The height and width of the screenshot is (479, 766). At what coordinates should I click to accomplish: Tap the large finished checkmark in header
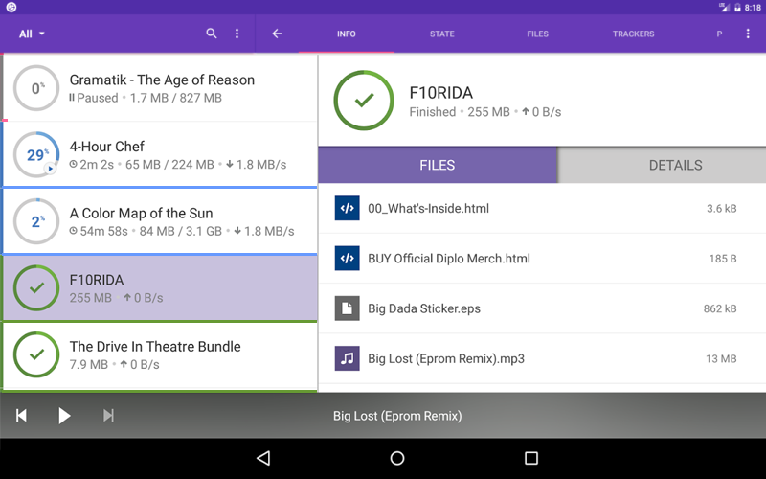tap(364, 101)
